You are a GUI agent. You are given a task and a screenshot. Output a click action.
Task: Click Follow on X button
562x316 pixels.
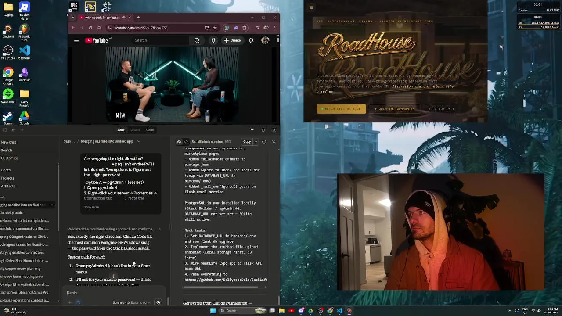tap(441, 109)
